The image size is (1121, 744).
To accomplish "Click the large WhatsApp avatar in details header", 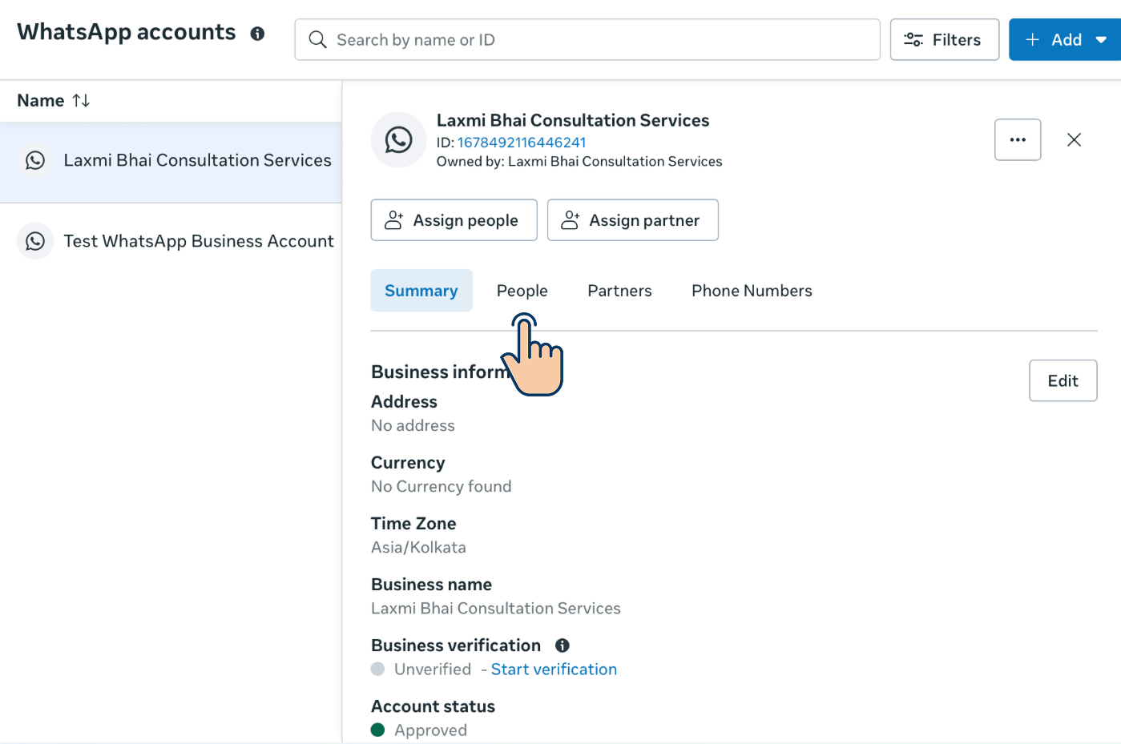I will (398, 140).
